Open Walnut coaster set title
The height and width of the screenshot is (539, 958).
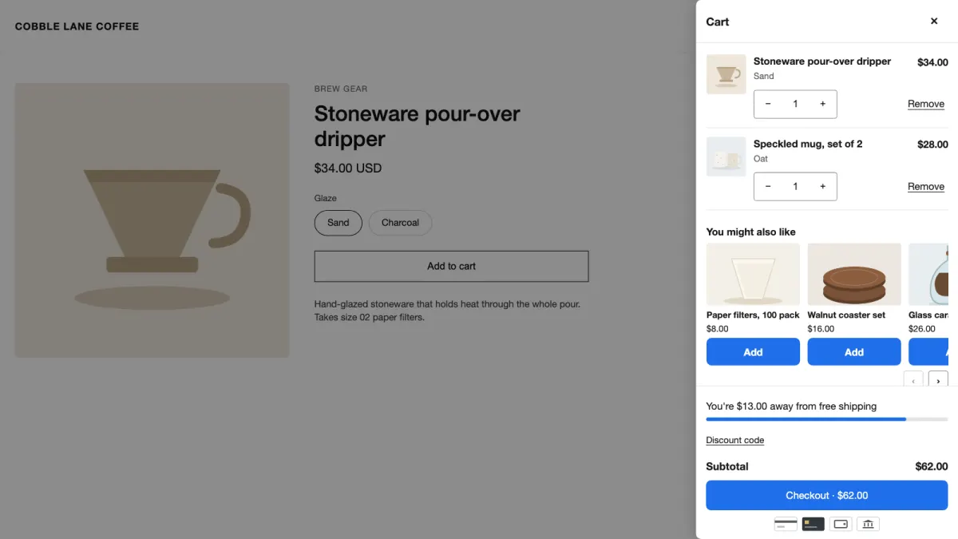click(x=846, y=315)
